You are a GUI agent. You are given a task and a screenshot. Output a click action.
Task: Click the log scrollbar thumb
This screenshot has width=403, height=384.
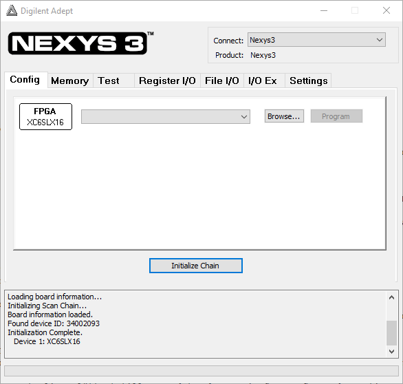coord(391,333)
